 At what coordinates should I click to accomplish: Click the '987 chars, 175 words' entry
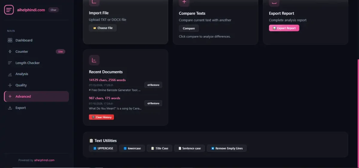pos(104,98)
